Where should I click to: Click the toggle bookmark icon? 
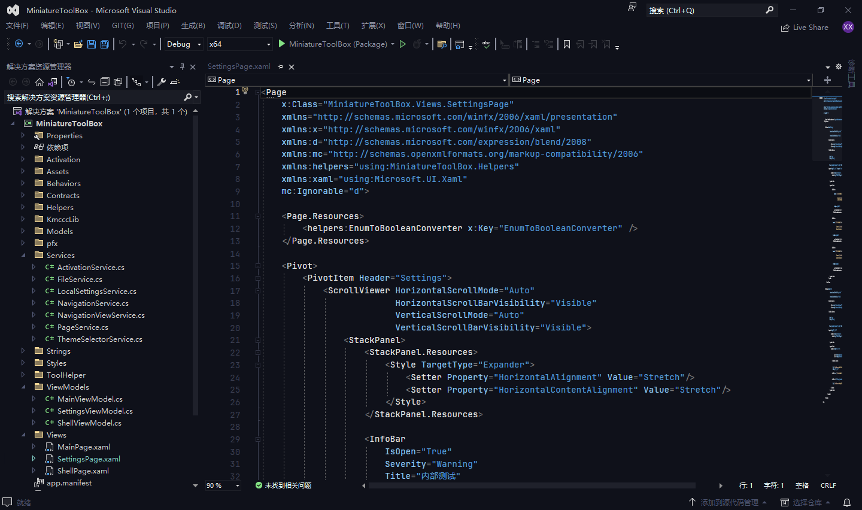coord(567,44)
